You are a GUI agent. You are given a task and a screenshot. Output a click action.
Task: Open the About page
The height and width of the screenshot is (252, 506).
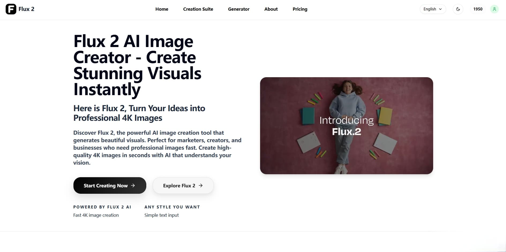(271, 9)
